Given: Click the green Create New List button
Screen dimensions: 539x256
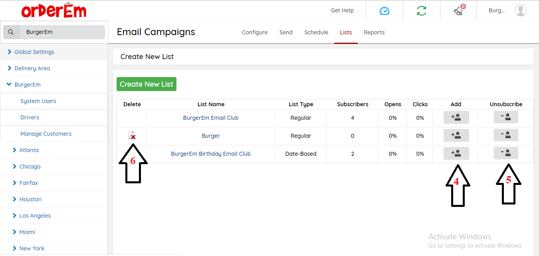Looking at the screenshot, I should click(x=146, y=84).
